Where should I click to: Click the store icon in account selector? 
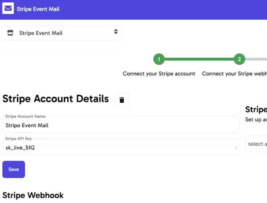pos(11,33)
